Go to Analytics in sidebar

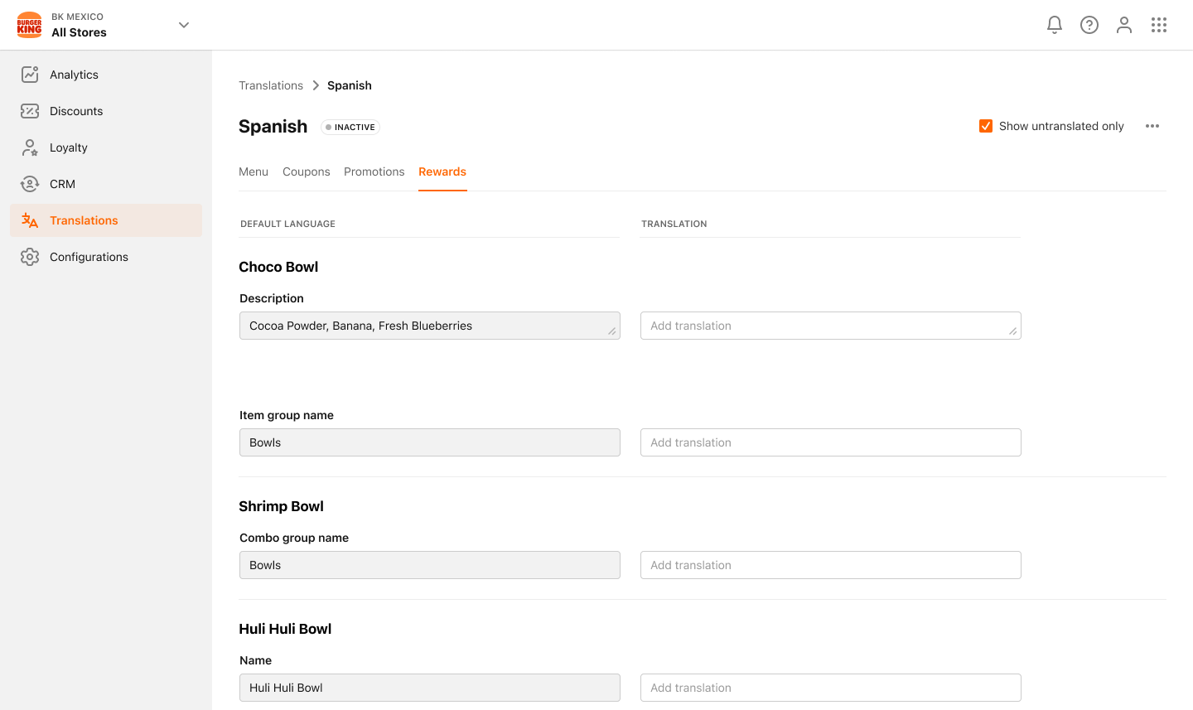(x=106, y=75)
